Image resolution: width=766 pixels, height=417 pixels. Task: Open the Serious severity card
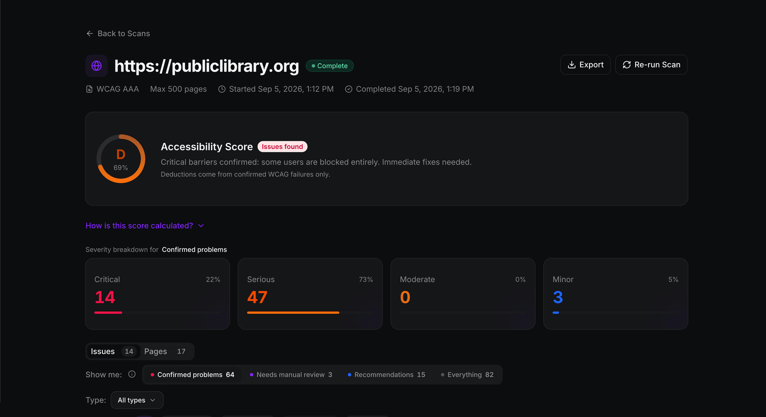point(310,294)
